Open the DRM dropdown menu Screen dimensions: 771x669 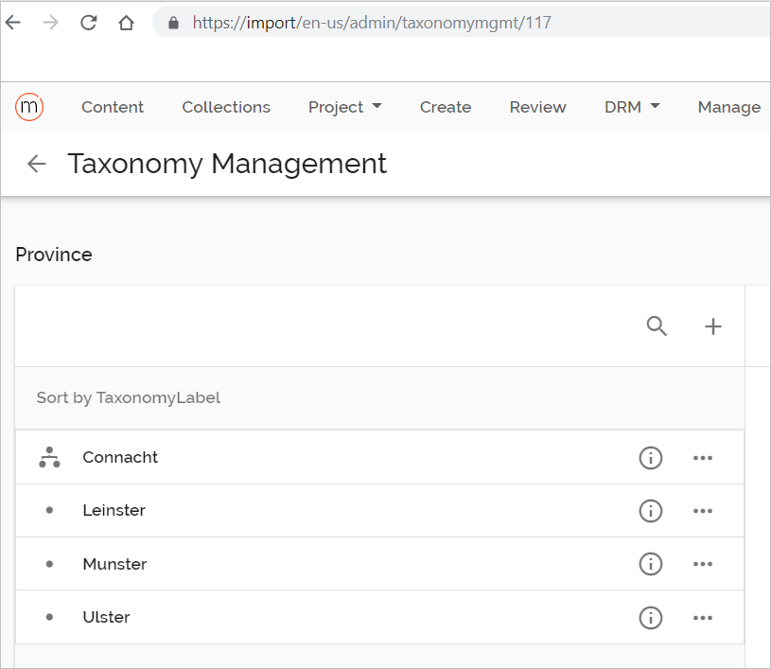[631, 107]
